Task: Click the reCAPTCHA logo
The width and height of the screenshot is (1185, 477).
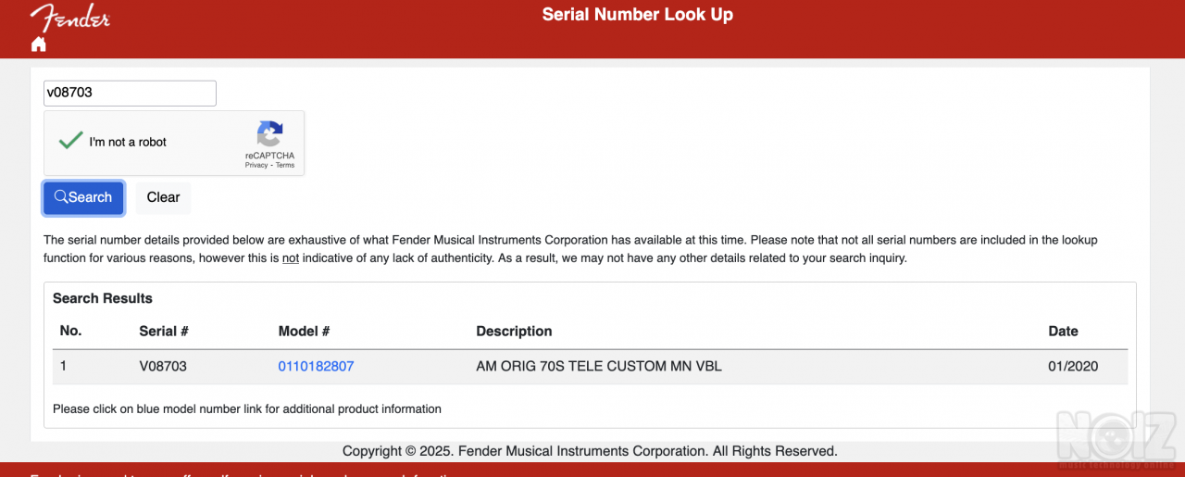Action: coord(269,134)
